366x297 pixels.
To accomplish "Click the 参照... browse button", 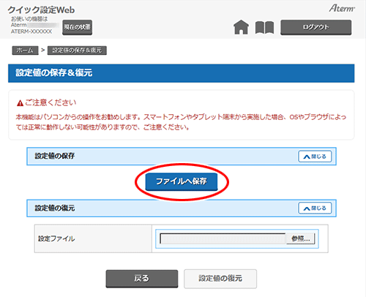I will pyautogui.click(x=300, y=238).
